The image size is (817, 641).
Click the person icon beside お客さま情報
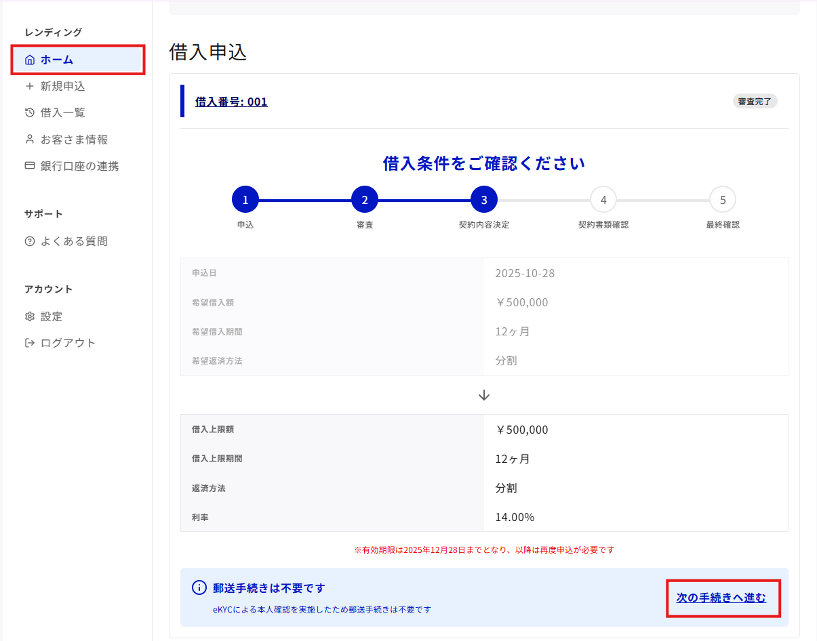point(29,139)
